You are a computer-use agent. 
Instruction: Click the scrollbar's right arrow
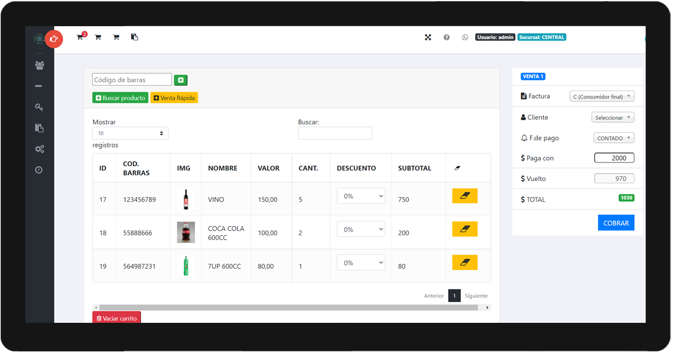point(487,308)
